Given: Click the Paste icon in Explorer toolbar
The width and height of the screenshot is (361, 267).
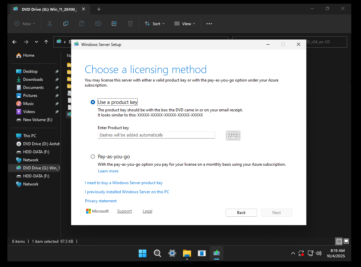Looking at the screenshot, I should coord(82,24).
